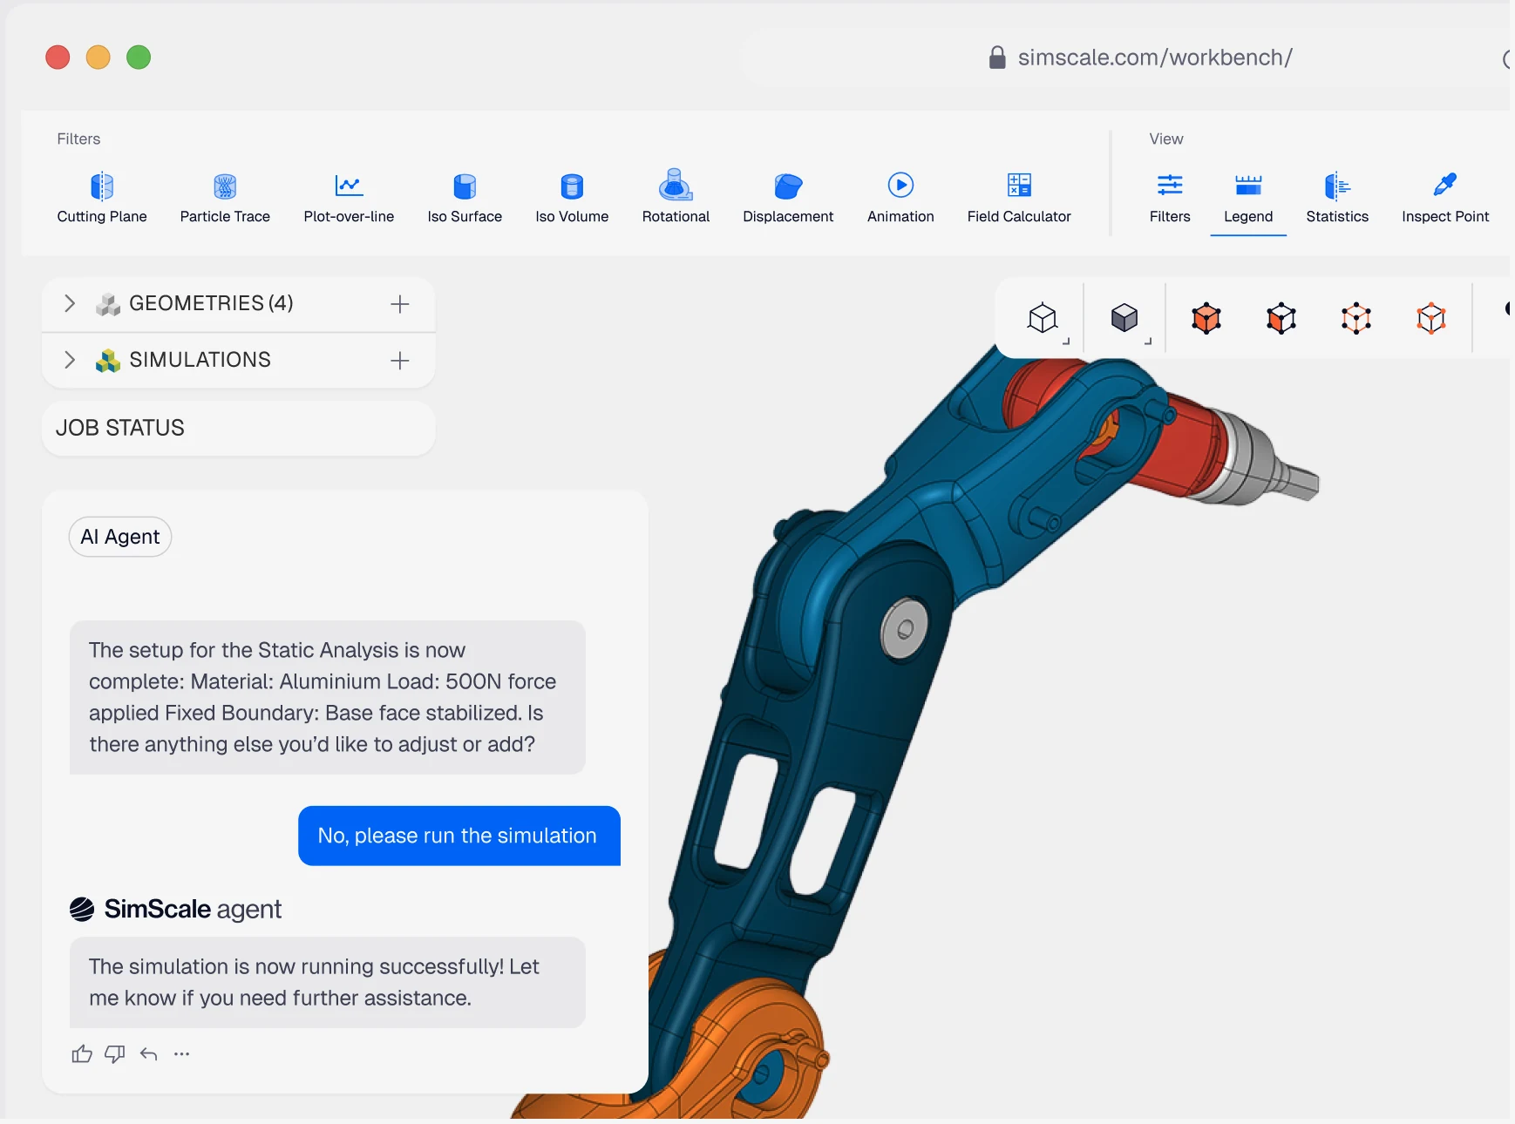Maximize the window with green button
The height and width of the screenshot is (1124, 1515).
tap(139, 58)
